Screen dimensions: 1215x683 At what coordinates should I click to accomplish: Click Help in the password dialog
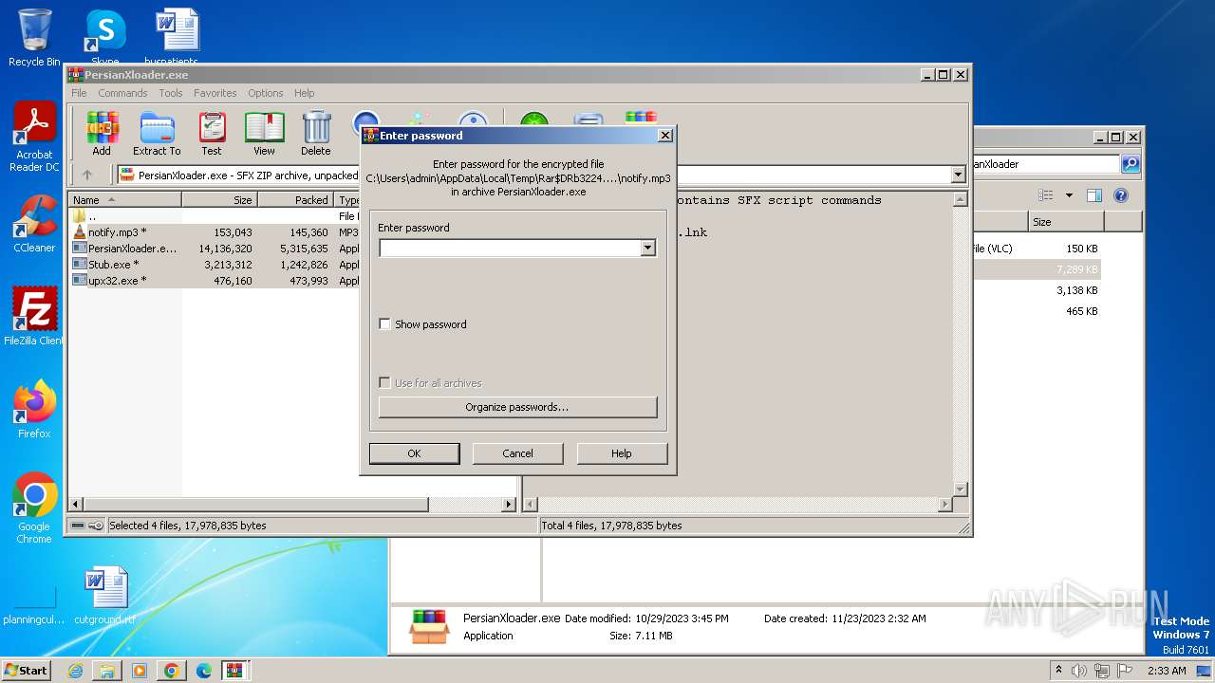[622, 453]
